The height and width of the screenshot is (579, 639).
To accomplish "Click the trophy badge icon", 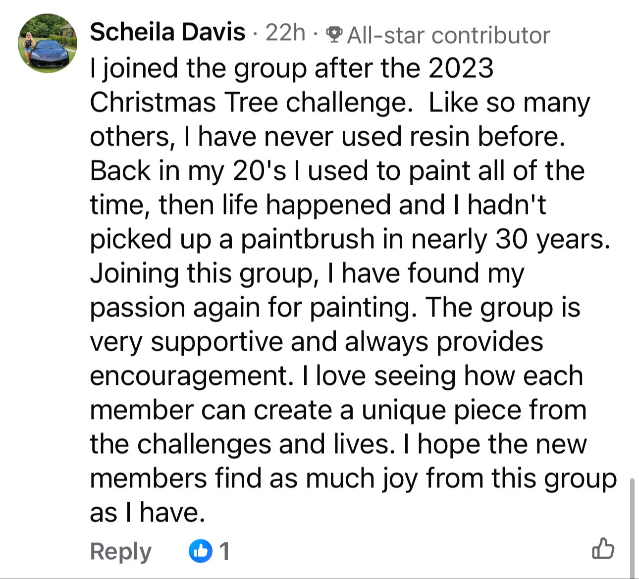I will point(334,35).
